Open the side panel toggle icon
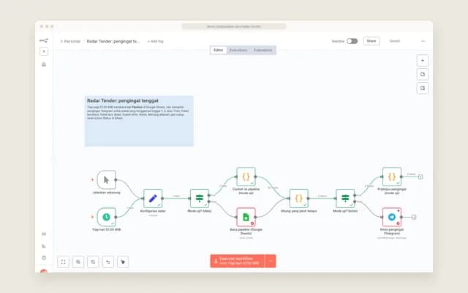 (x=423, y=88)
